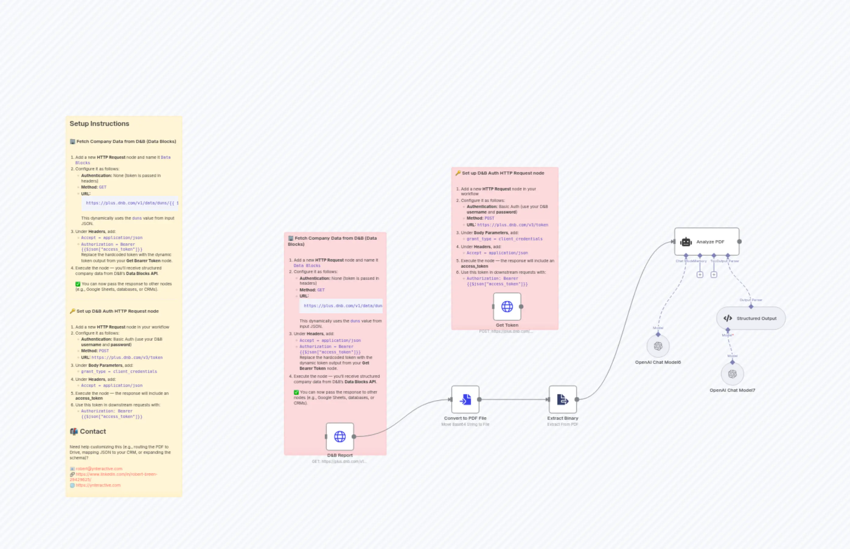Select the Extract Binary node icon
Image resolution: width=850 pixels, height=549 pixels.
(x=562, y=400)
